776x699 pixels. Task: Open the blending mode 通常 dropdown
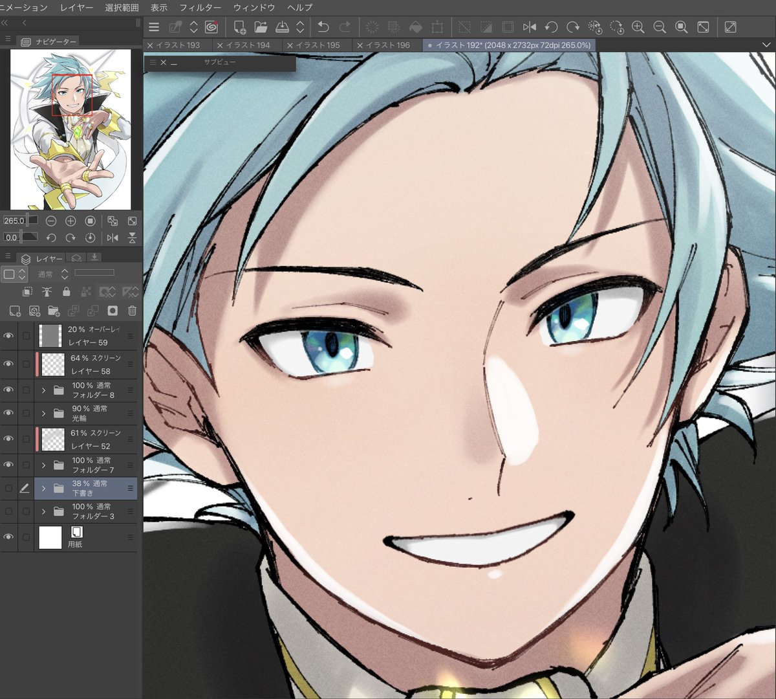(x=53, y=274)
